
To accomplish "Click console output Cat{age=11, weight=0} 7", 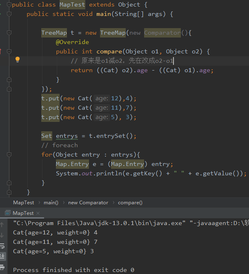I will coord(55,242).
